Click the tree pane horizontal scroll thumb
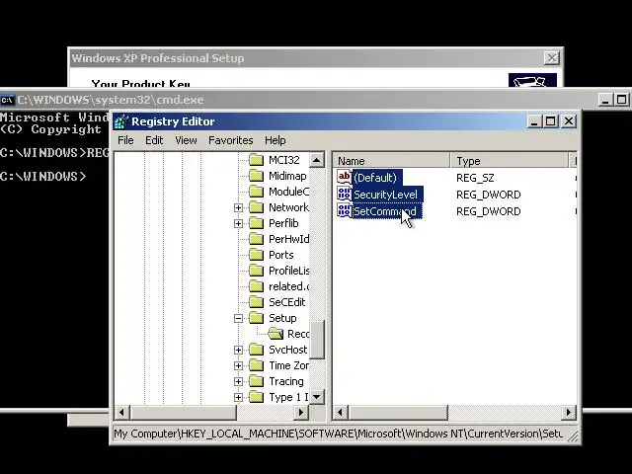Screen dimensions: 632x474 [183, 413]
